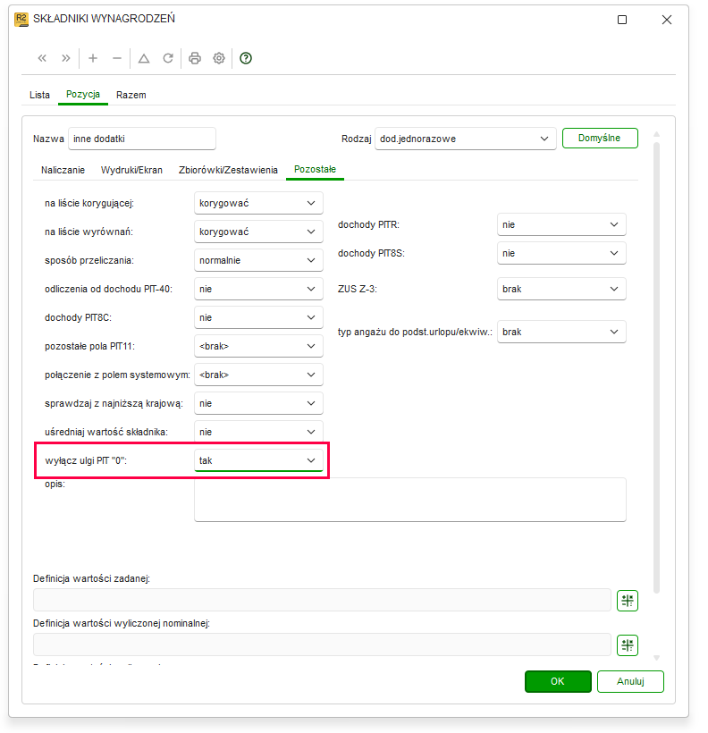
Task: Open help question mark icon
Action: (246, 58)
